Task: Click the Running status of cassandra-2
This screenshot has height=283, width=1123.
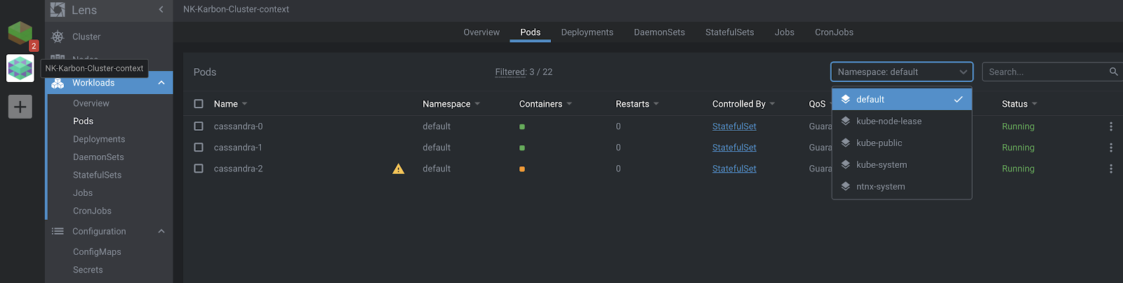Action: [1018, 169]
